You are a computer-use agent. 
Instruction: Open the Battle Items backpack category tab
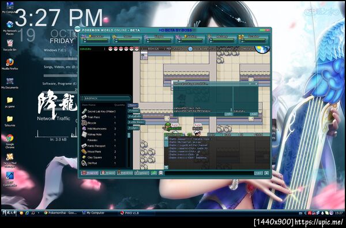pos(136,122)
